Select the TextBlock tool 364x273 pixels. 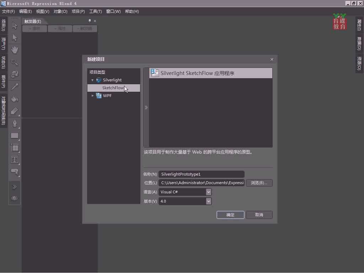point(15,160)
